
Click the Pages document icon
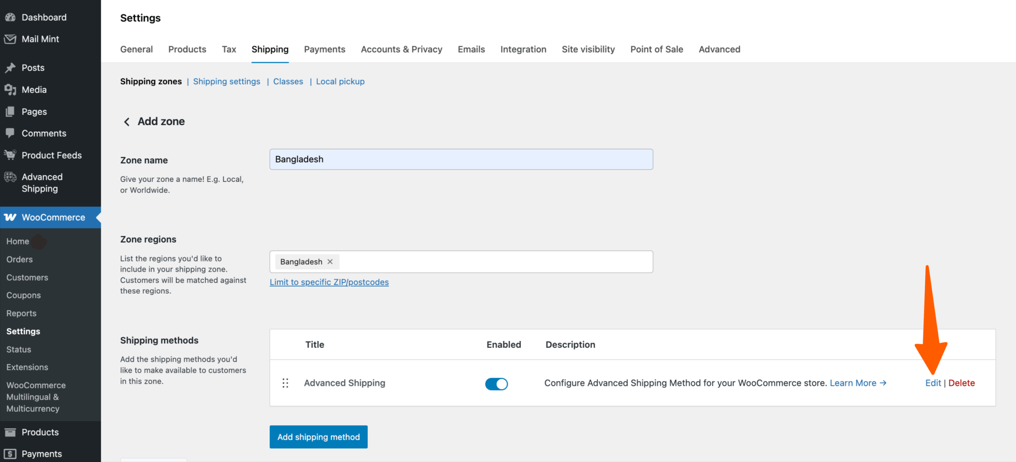pos(10,112)
